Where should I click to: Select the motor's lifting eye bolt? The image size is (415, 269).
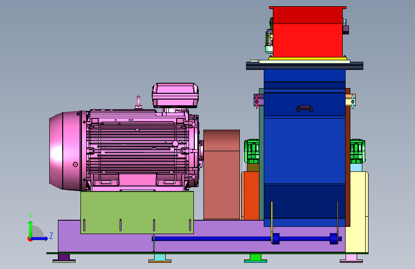coord(138,102)
